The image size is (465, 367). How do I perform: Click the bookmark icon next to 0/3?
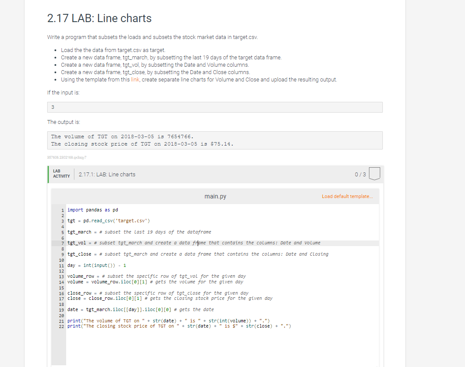pyautogui.click(x=374, y=173)
